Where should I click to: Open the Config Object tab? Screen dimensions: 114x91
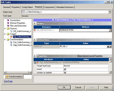coord(27,7)
